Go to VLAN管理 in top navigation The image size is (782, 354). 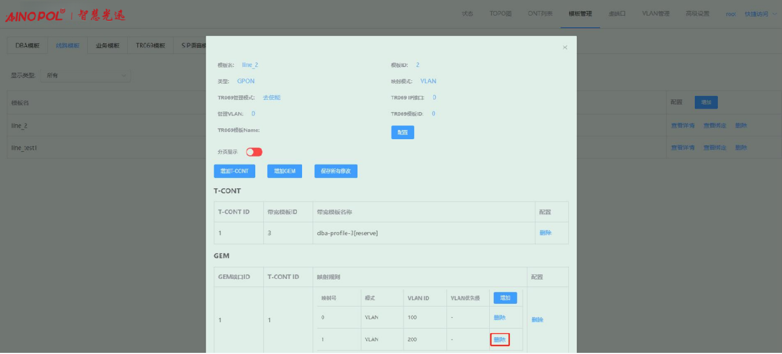click(x=656, y=14)
